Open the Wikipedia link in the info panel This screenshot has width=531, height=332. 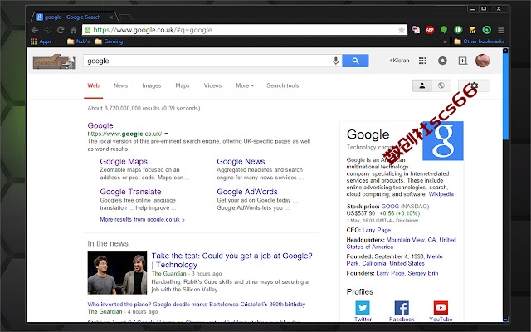(x=441, y=194)
